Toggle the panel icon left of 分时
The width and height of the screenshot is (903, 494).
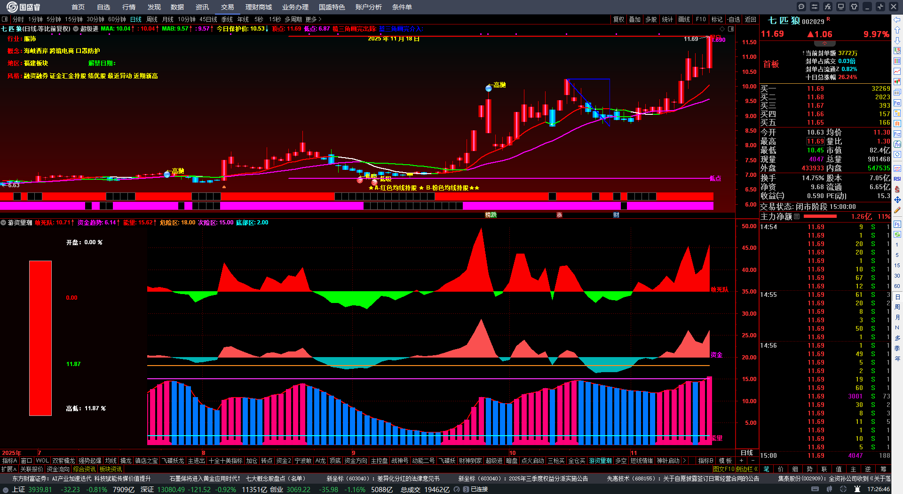coord(5,19)
